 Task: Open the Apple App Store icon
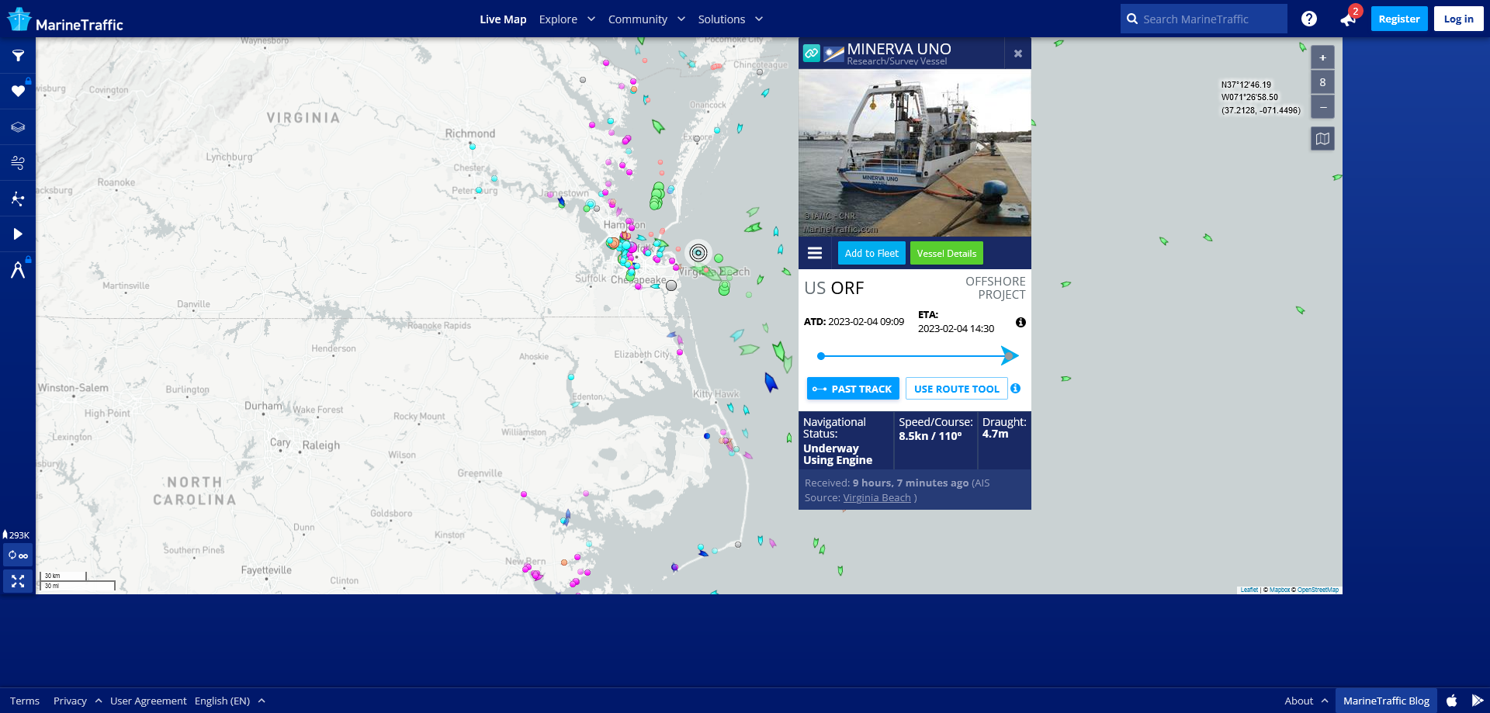tap(1451, 701)
